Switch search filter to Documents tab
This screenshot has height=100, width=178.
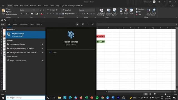(x=23, y=24)
